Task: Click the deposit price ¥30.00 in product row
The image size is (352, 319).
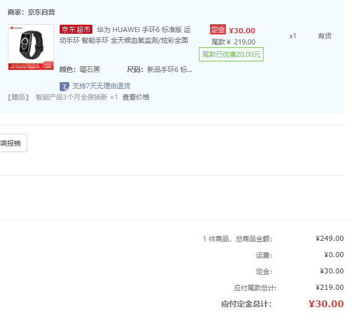Action: pyautogui.click(x=242, y=30)
